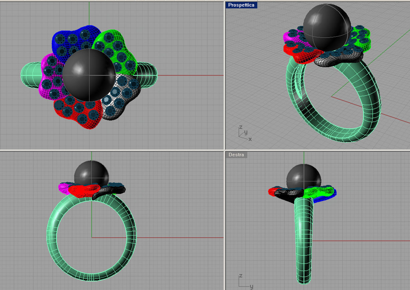Image resolution: width=410 pixels, height=290 pixels.
Task: Select the black sphere in front view
Action: (x=92, y=173)
